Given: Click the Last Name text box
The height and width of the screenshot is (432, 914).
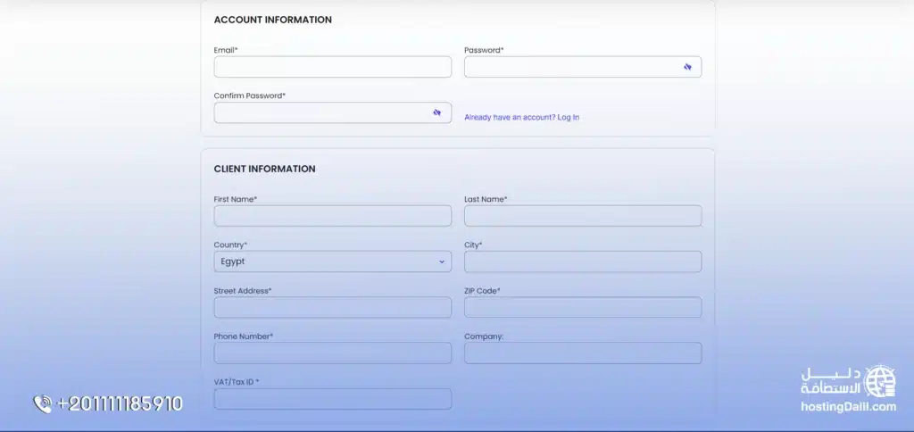Looking at the screenshot, I should pyautogui.click(x=583, y=216).
